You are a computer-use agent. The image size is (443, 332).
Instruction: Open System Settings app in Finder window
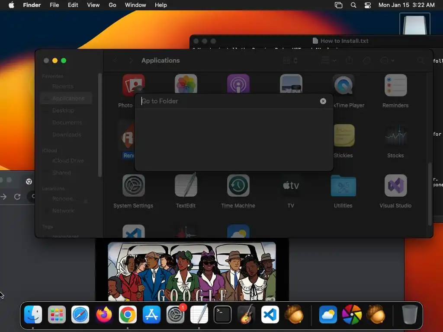point(133,185)
